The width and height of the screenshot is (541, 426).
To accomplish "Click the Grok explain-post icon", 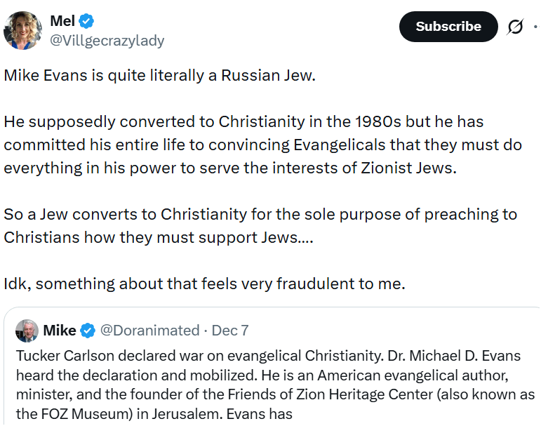I will tap(515, 27).
